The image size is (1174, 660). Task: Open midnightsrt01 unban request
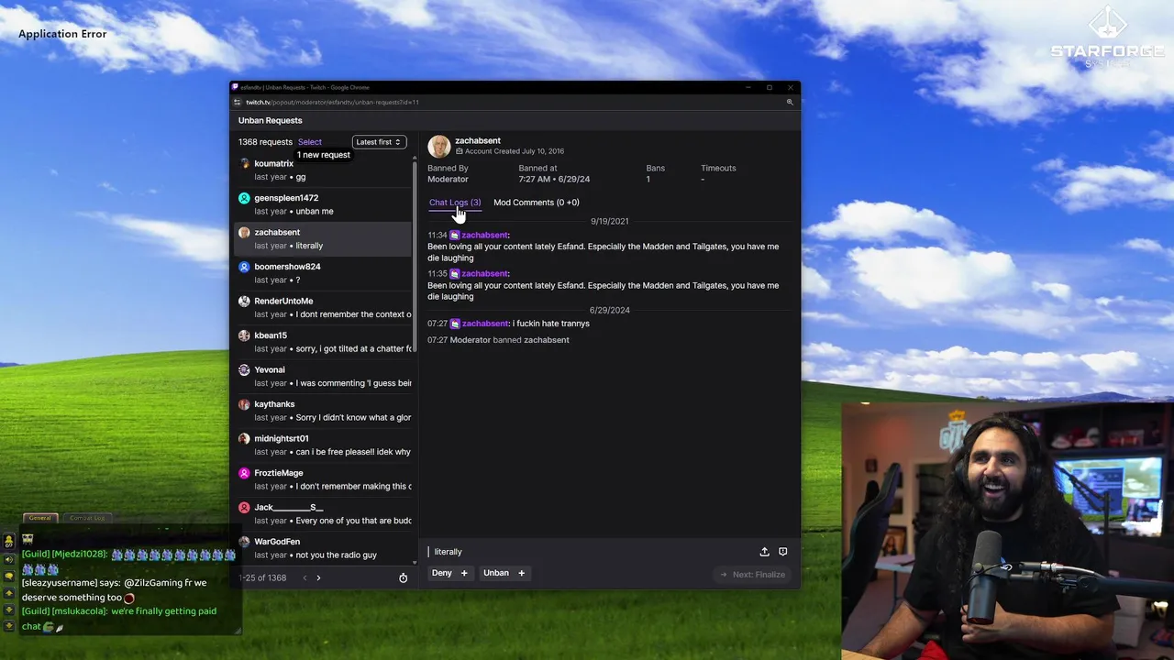tap(323, 445)
